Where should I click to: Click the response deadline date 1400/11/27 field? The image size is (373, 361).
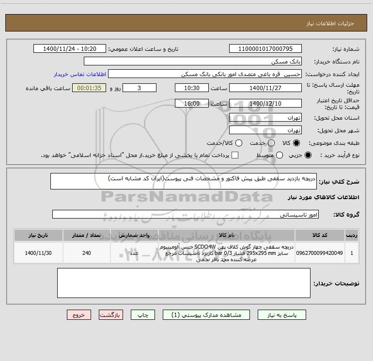tap(265, 88)
